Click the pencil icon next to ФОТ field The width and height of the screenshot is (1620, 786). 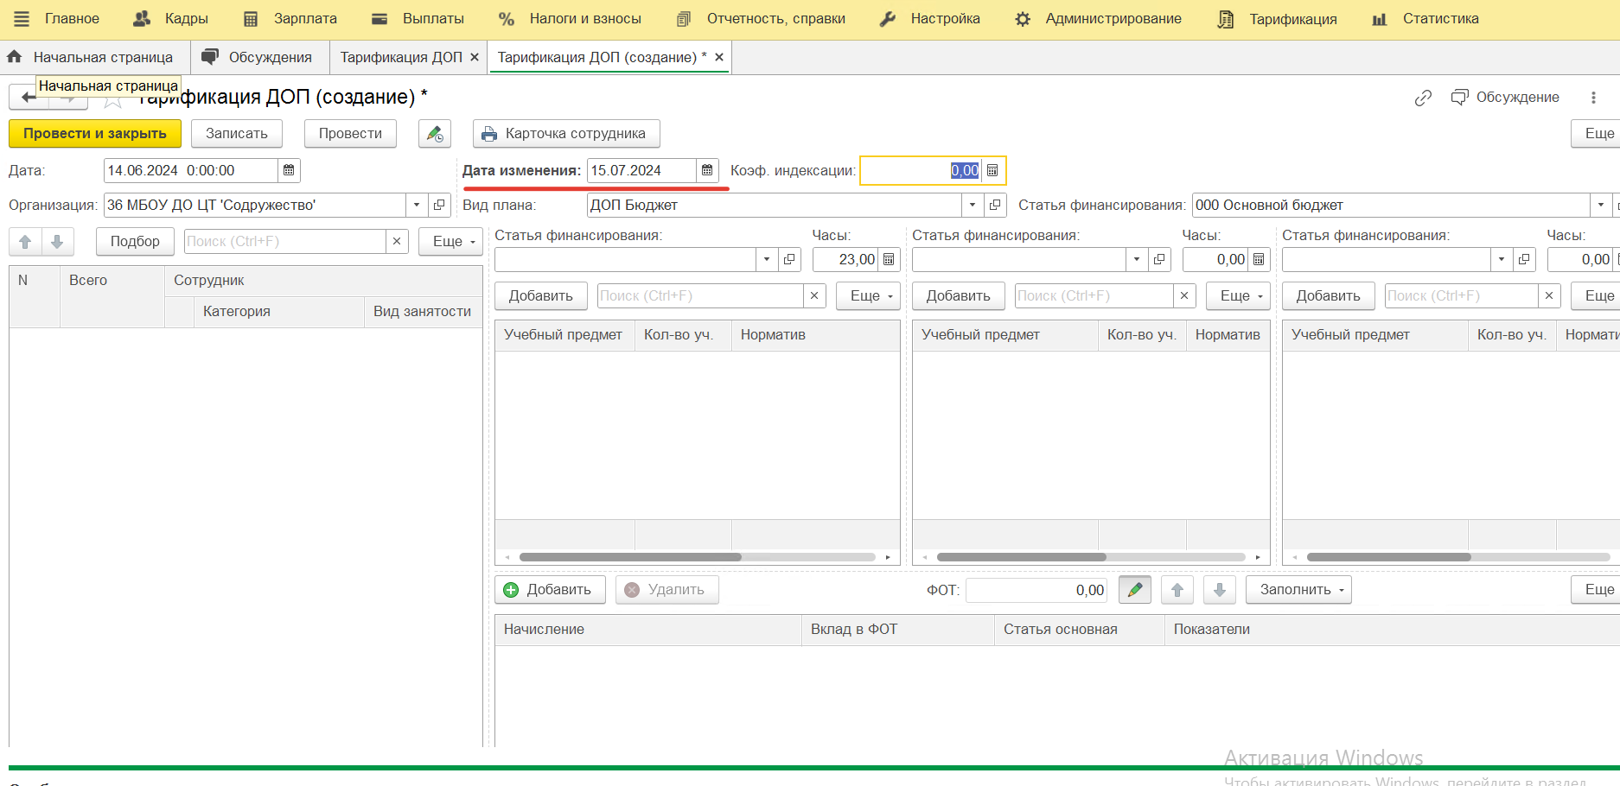coord(1134,590)
